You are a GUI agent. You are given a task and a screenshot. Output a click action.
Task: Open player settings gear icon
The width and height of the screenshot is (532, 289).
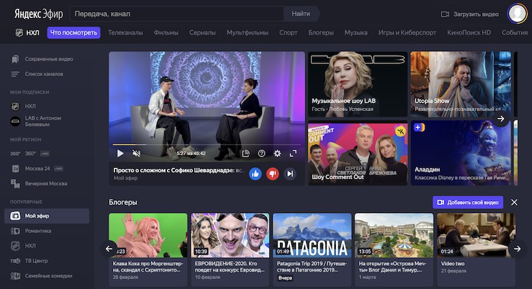(x=277, y=154)
